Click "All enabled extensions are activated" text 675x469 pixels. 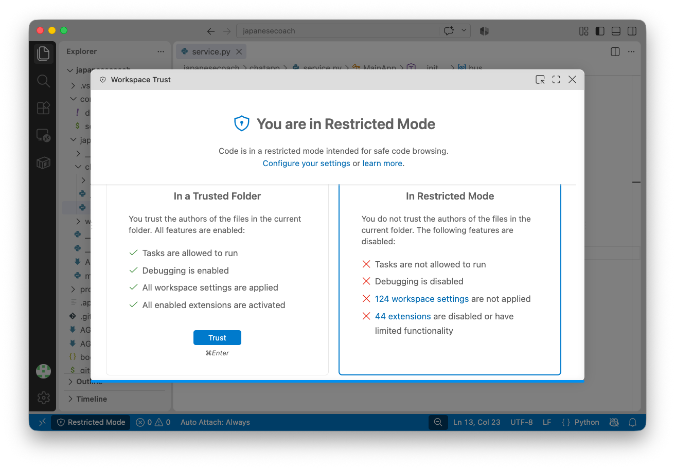click(214, 305)
